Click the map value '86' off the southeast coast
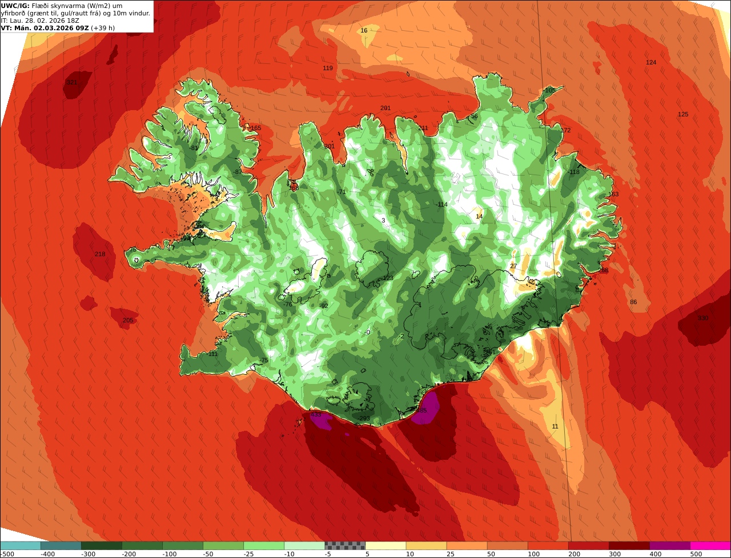Viewport: 731px width, 558px height. pyautogui.click(x=633, y=302)
